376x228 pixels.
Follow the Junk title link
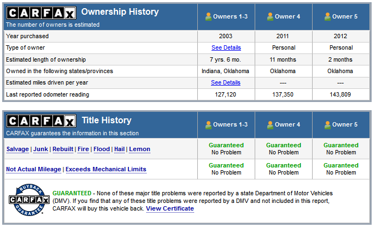click(40, 149)
